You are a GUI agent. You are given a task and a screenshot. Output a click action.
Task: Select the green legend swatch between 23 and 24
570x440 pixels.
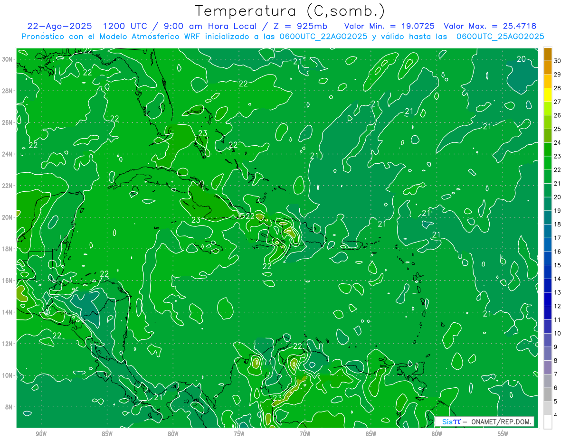(x=548, y=150)
